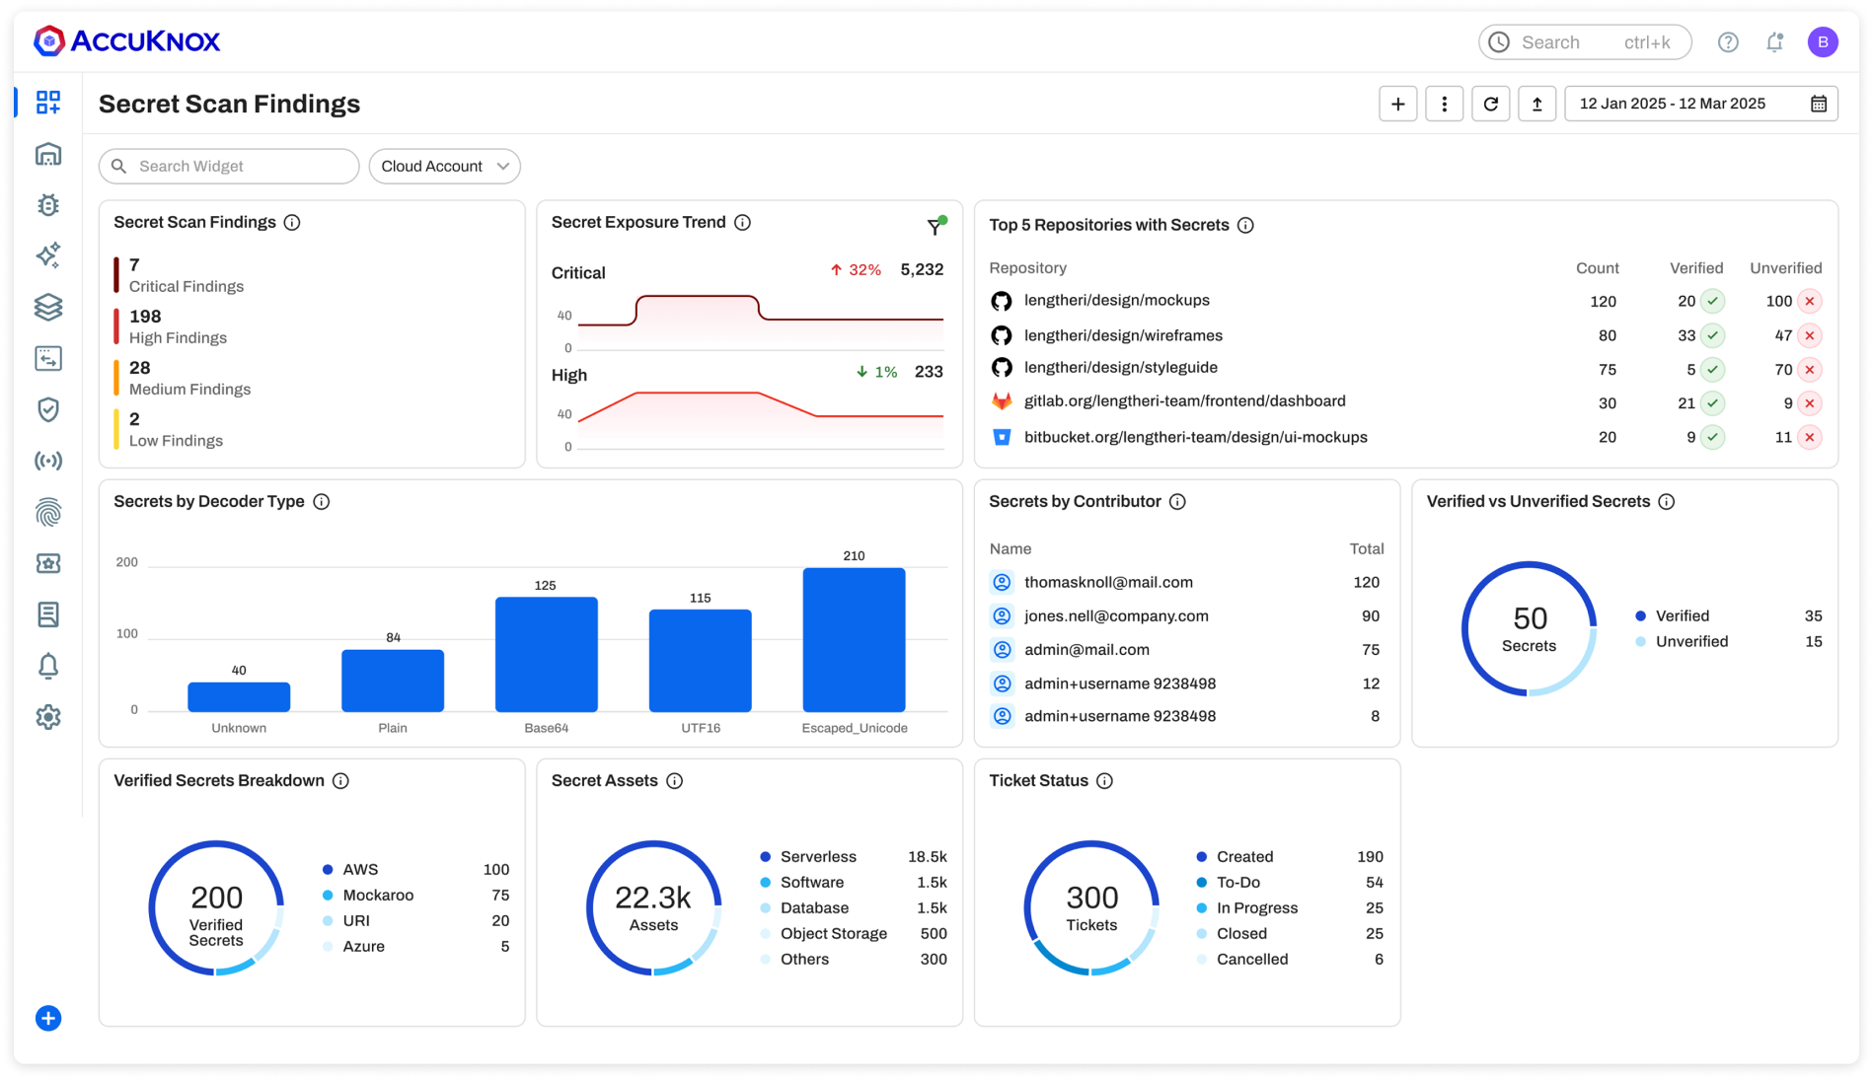Click the unverified red mark for ui-mockups repo

pos(1809,436)
